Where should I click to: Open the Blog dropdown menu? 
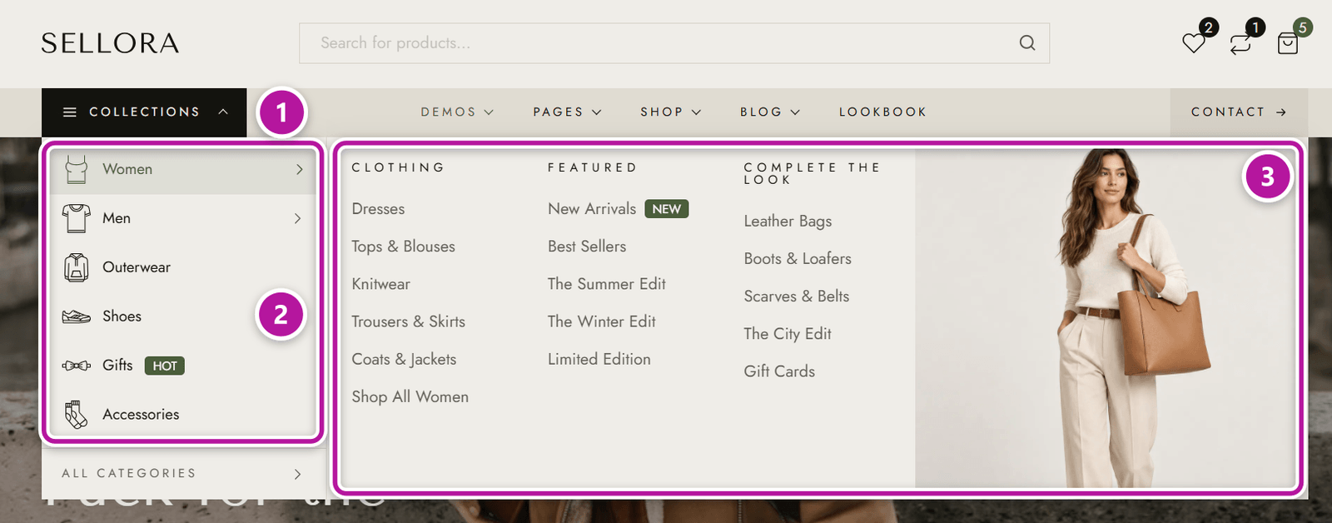tap(770, 112)
